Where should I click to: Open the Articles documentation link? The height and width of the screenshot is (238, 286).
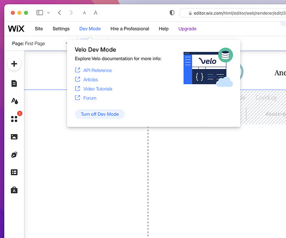click(91, 79)
